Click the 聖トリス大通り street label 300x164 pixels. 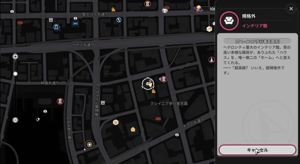[95, 14]
